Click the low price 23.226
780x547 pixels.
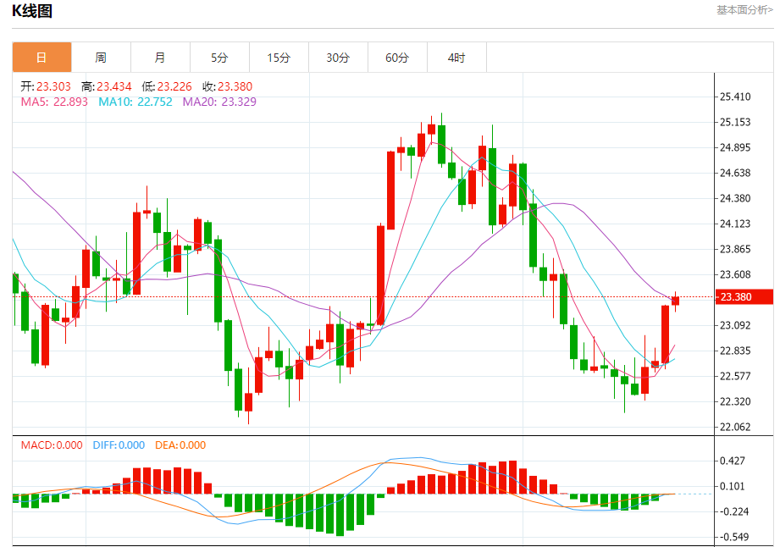point(174,86)
